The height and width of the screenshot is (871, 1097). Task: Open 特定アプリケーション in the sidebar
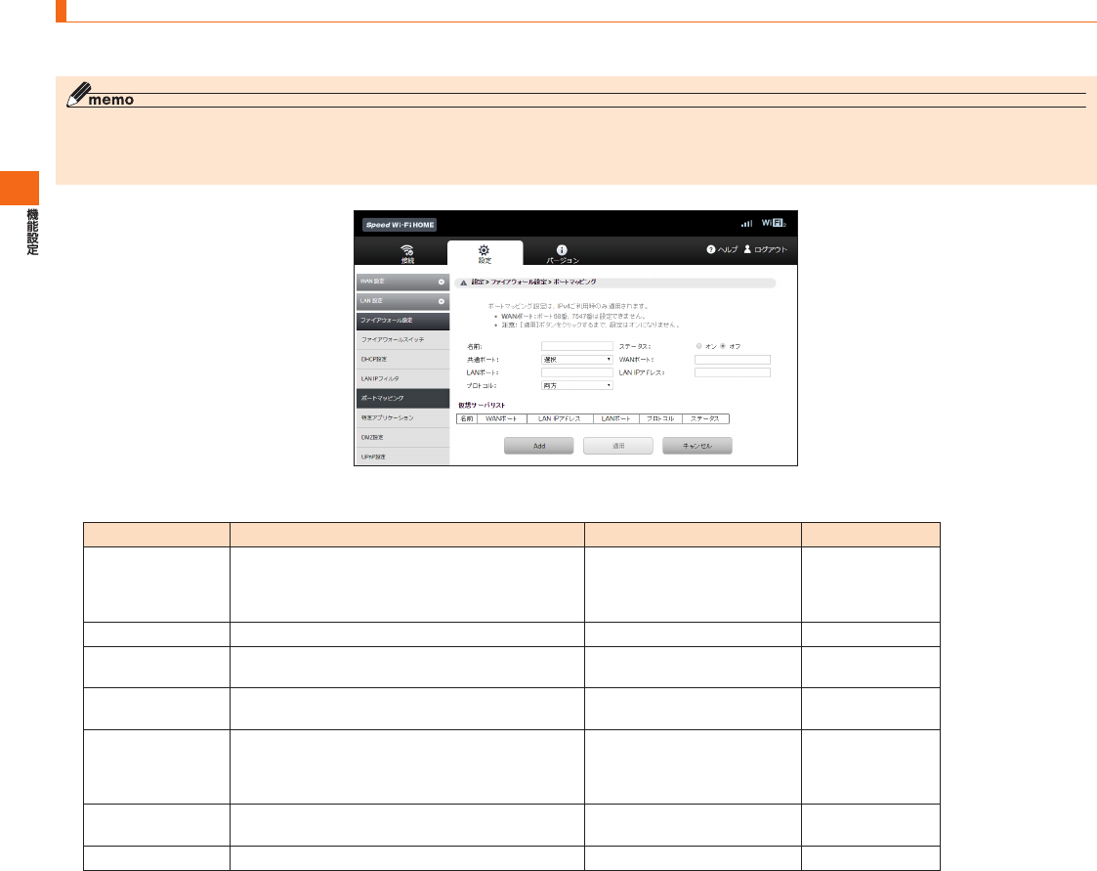402,418
